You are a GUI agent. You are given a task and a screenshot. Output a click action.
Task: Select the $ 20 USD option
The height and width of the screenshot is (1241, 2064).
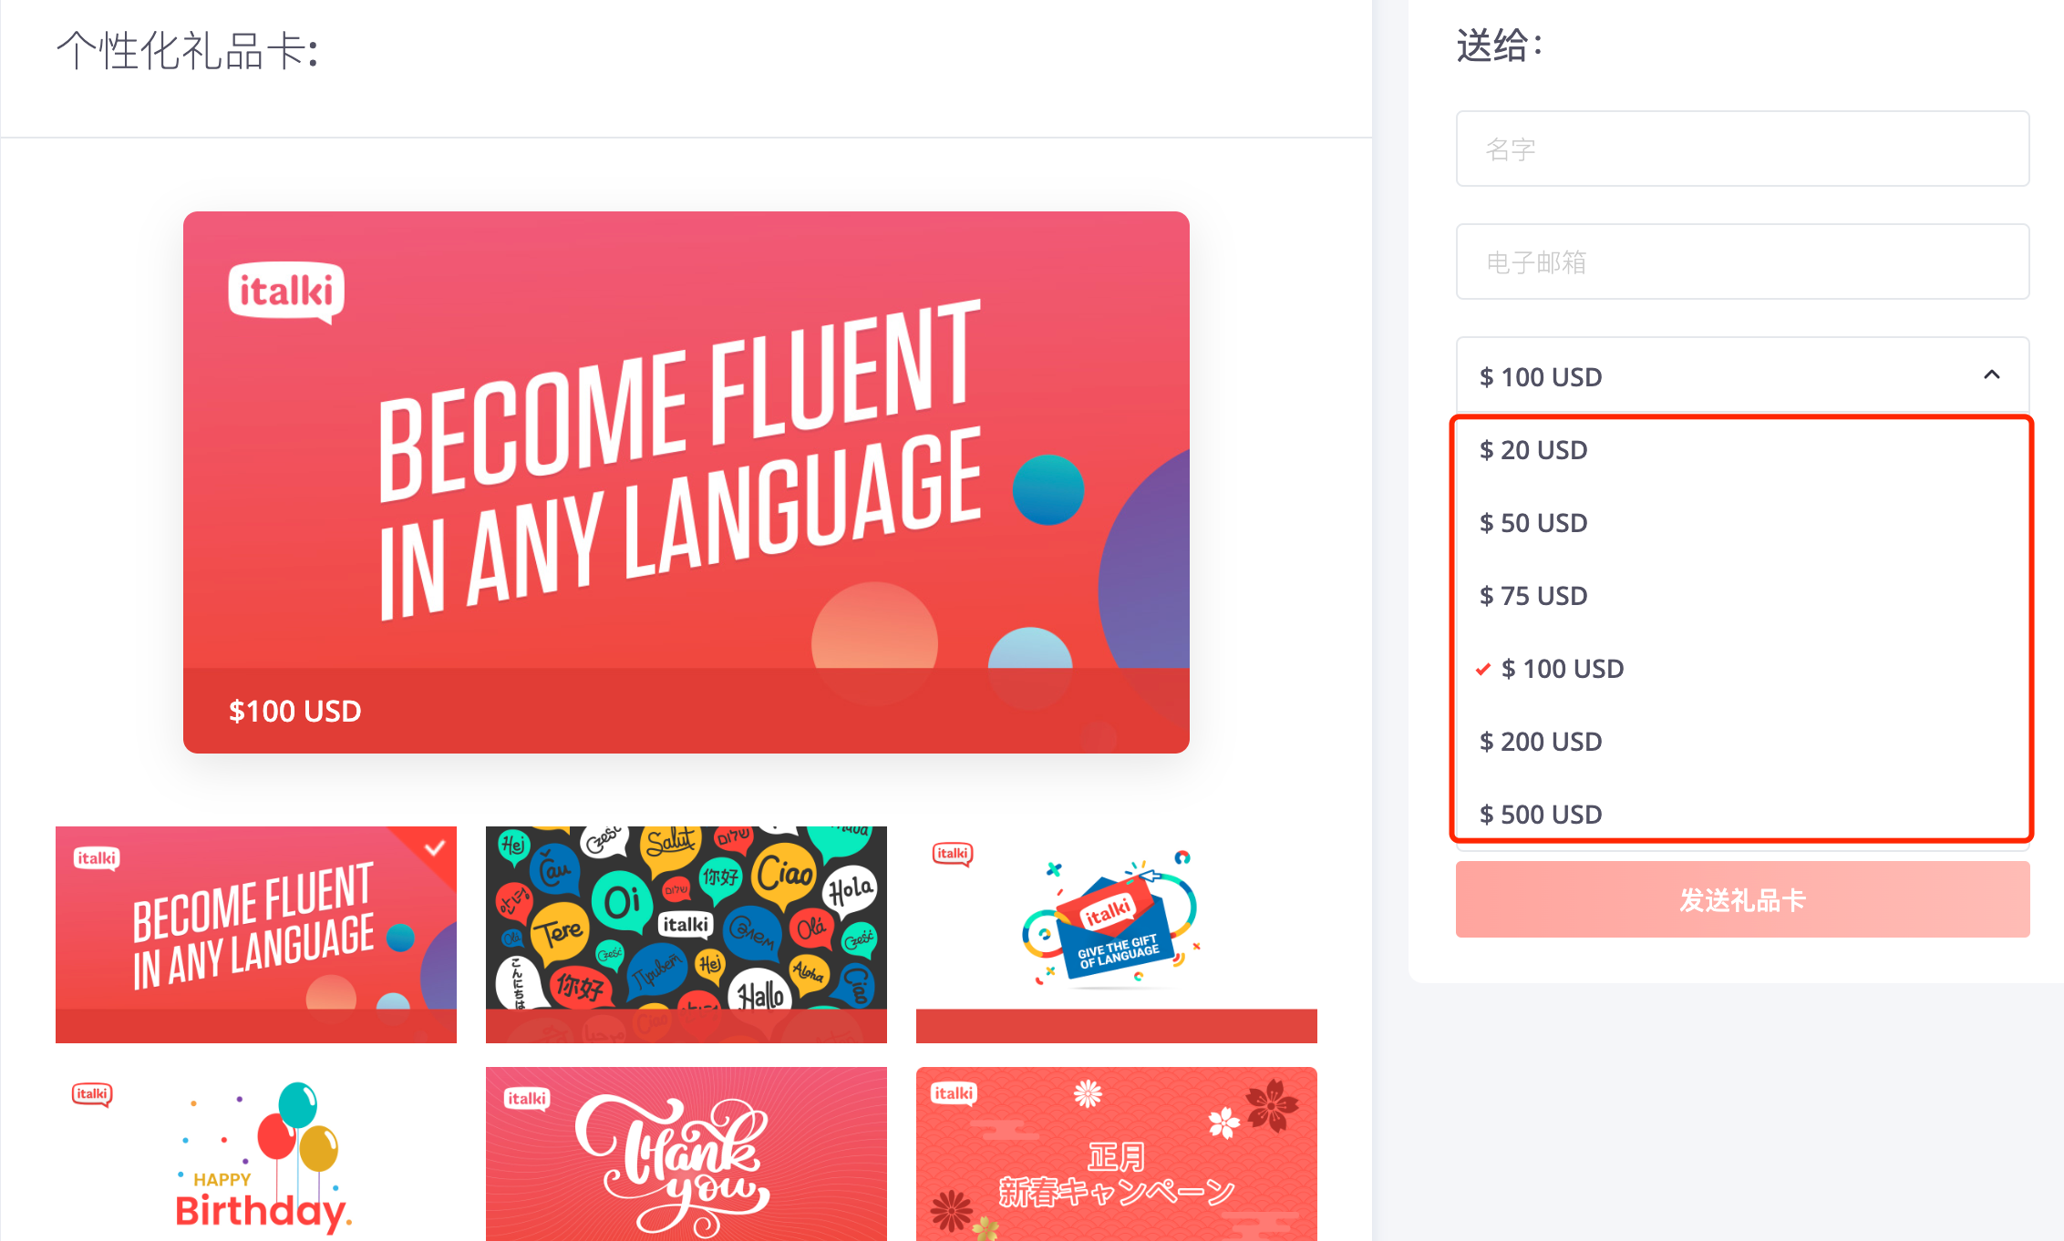(x=1533, y=450)
